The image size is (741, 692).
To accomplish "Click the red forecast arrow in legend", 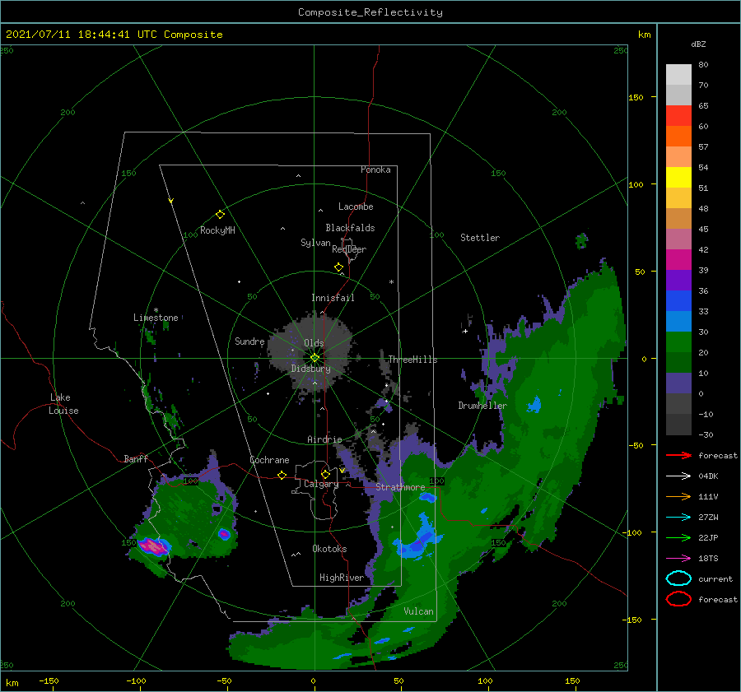I will pos(678,455).
